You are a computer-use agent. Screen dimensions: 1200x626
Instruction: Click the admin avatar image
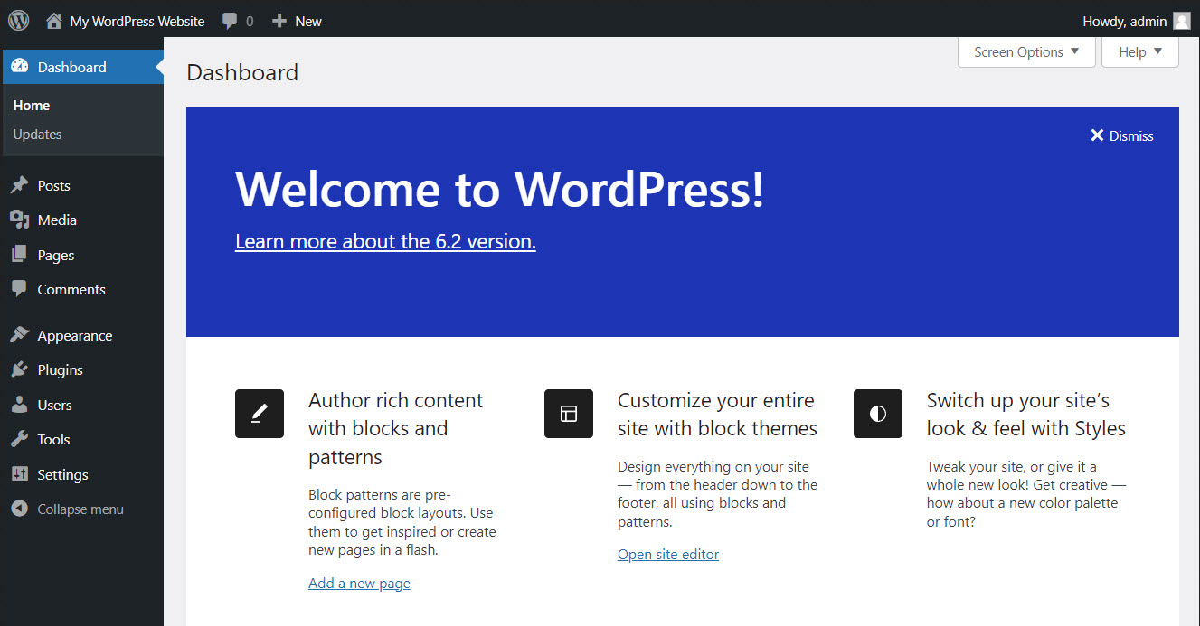pos(1181,21)
